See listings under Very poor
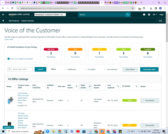 click(x=51, y=57)
